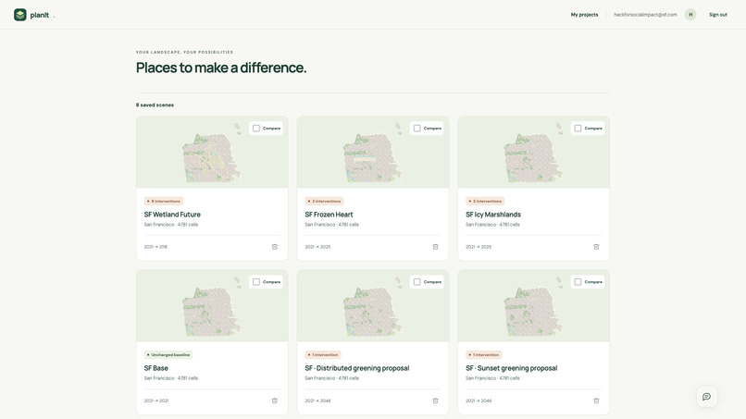Delete the SF Icy Marshlands scene
This screenshot has height=419, width=746.
click(x=596, y=247)
